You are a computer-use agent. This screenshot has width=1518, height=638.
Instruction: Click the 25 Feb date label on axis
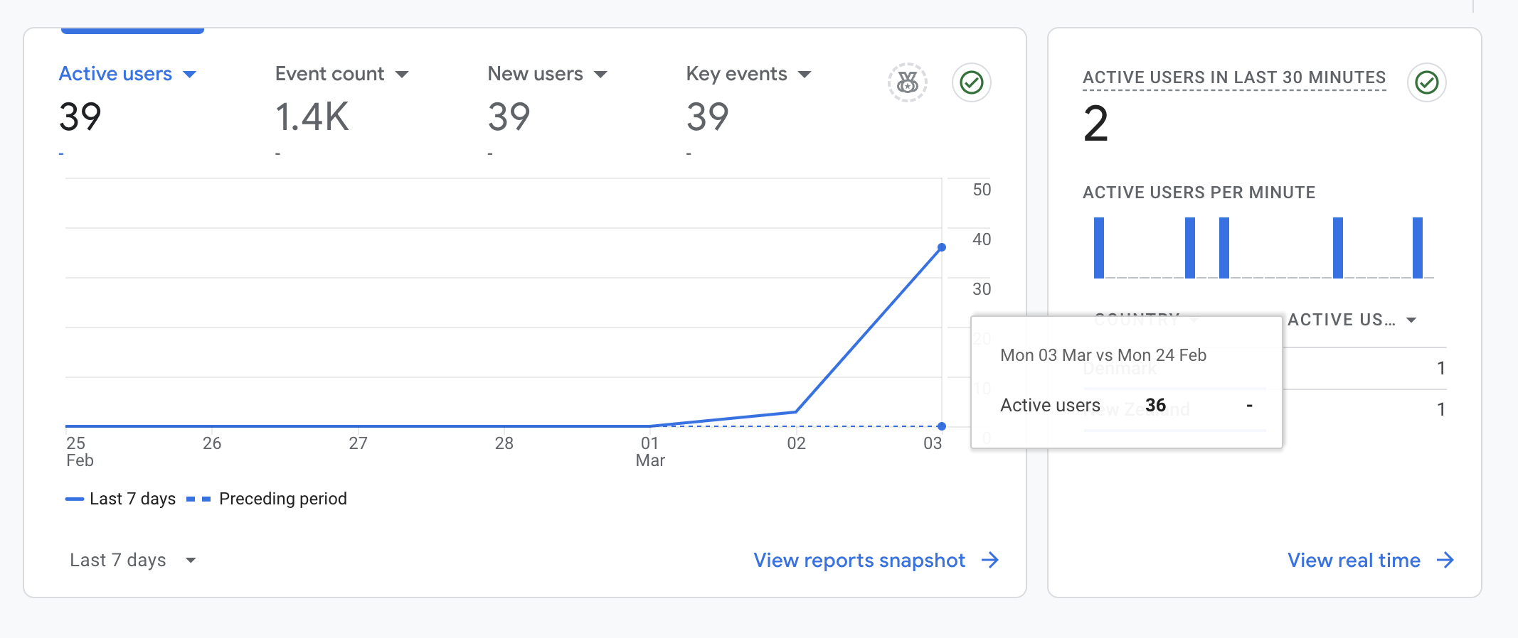coord(80,452)
